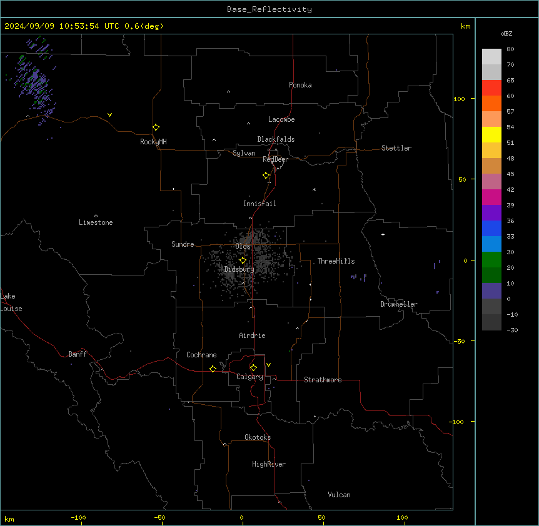This screenshot has height=526, width=539.
Task: Click the Drumheller label
Action: click(399, 304)
